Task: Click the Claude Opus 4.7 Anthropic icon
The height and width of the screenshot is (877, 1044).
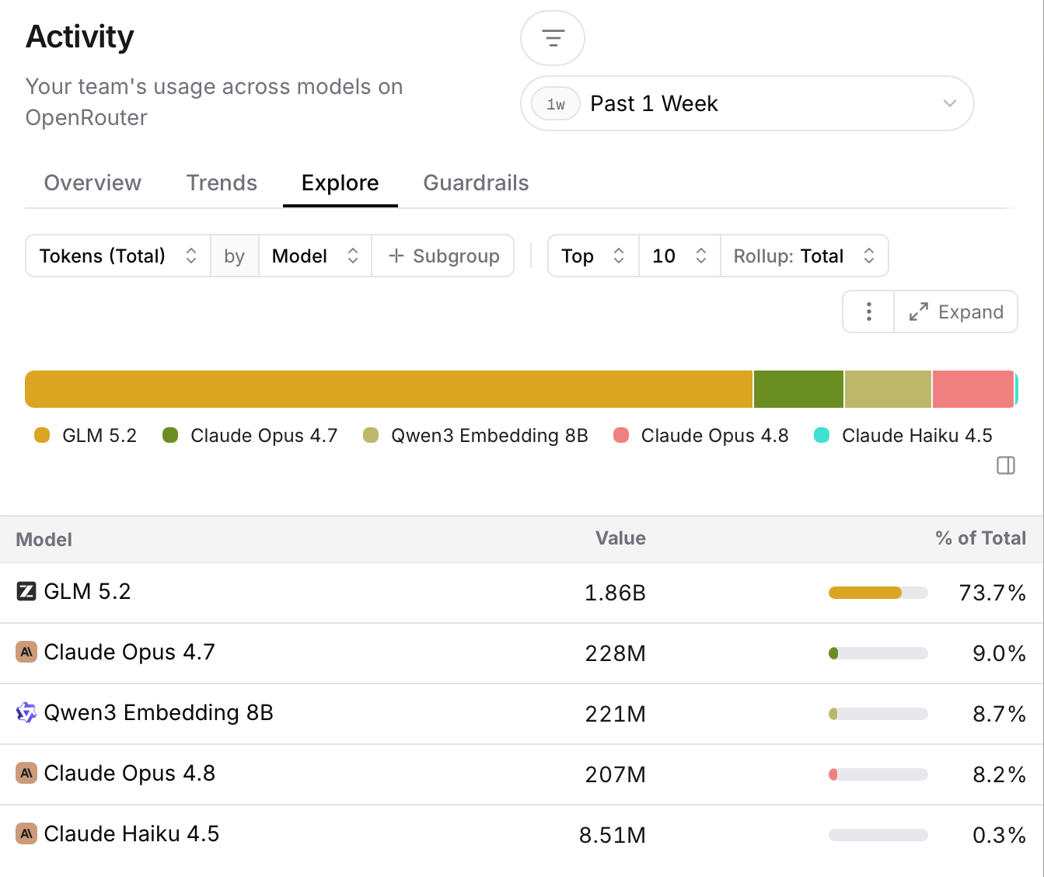Action: pos(26,652)
